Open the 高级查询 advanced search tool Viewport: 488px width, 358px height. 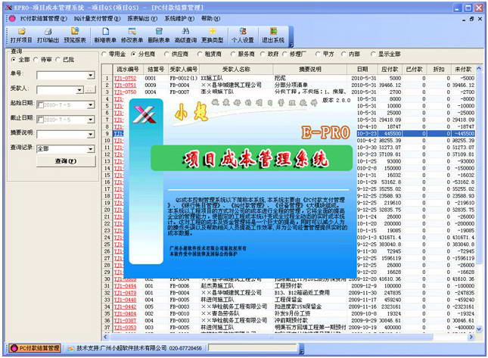tap(185, 36)
